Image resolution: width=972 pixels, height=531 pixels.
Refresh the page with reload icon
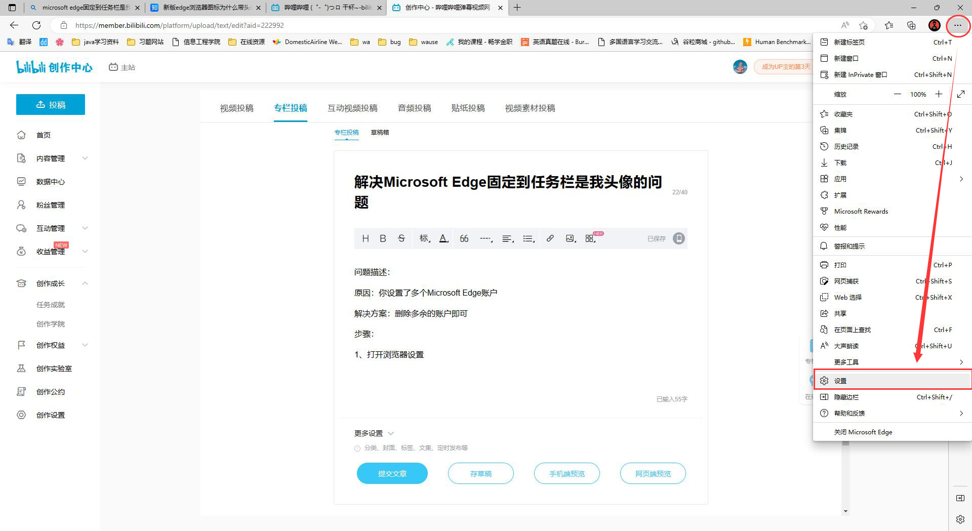click(x=36, y=25)
